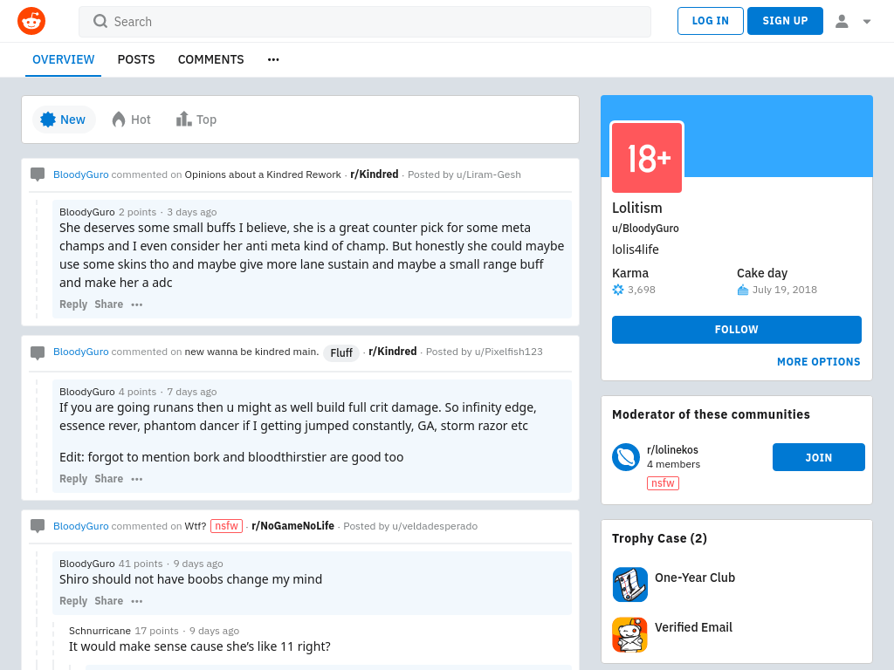Viewport: 894px width, 670px height.
Task: Focus the Search input field
Action: 365,22
